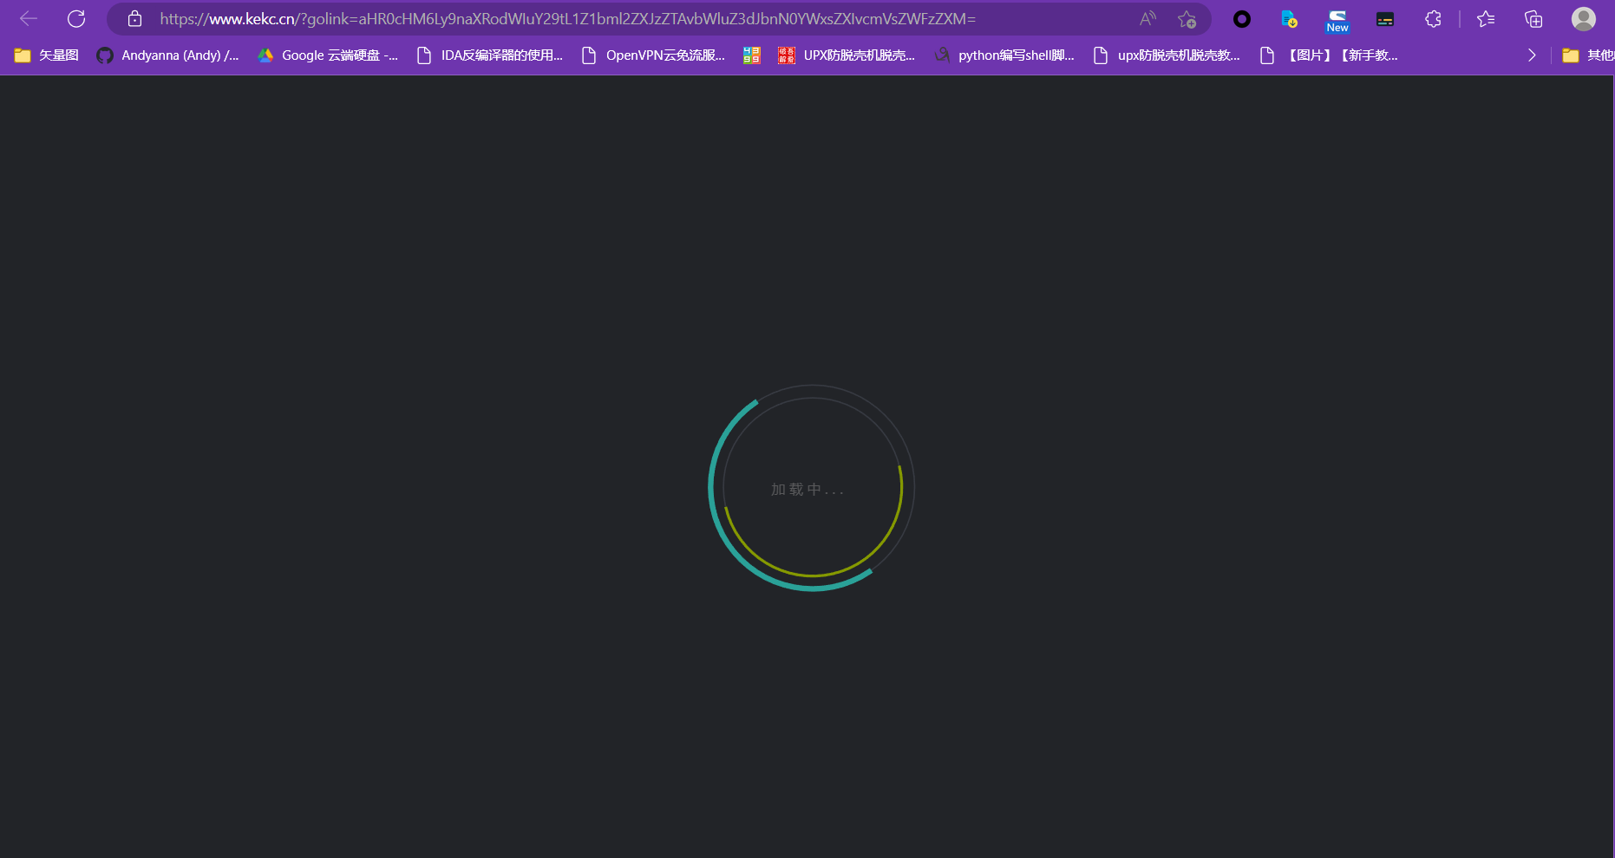Expand the 矢量图 bookmarks folder
The width and height of the screenshot is (1615, 858).
click(x=47, y=55)
